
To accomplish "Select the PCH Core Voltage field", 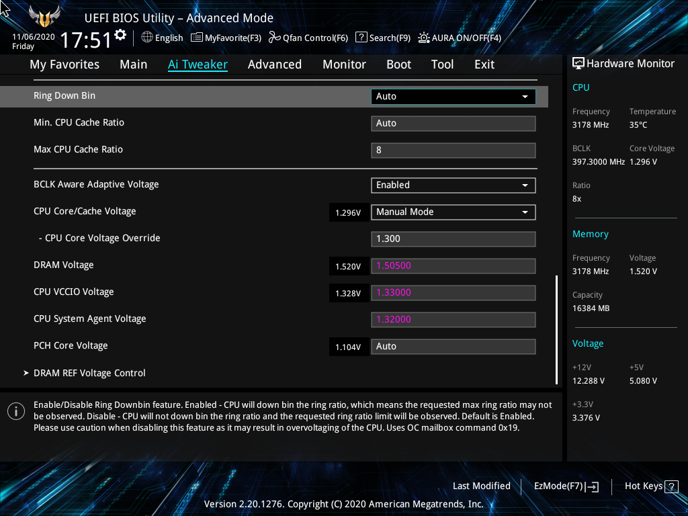I will point(454,347).
